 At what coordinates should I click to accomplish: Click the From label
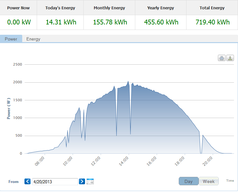[14, 182]
